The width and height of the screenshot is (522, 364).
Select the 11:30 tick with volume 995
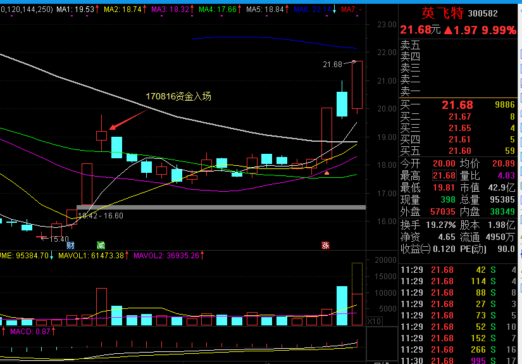click(458, 360)
